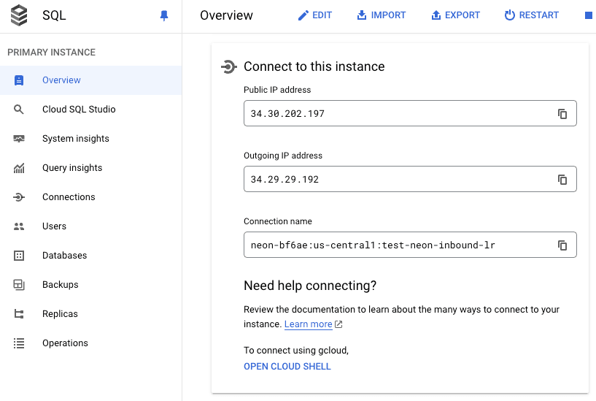
Task: Restart the instance with RESTART button
Action: pyautogui.click(x=531, y=15)
